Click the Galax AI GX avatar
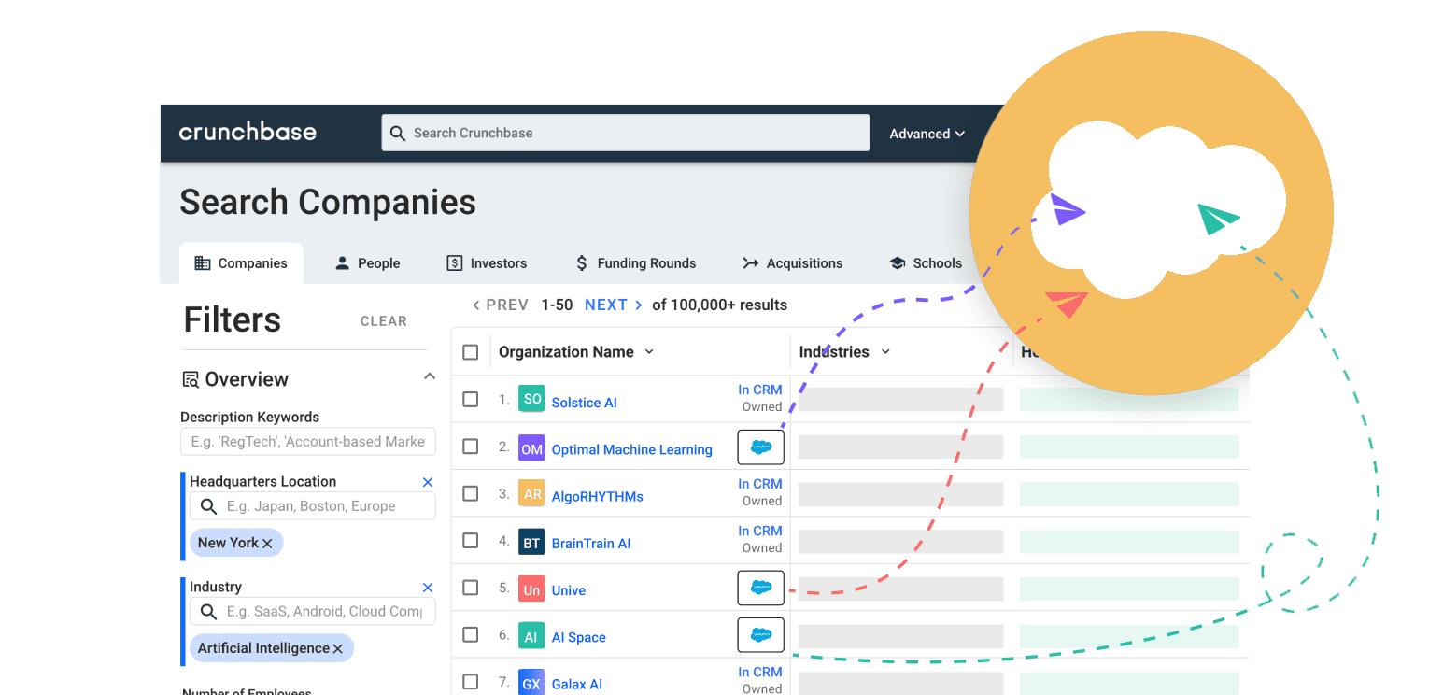This screenshot has width=1429, height=695. [531, 684]
